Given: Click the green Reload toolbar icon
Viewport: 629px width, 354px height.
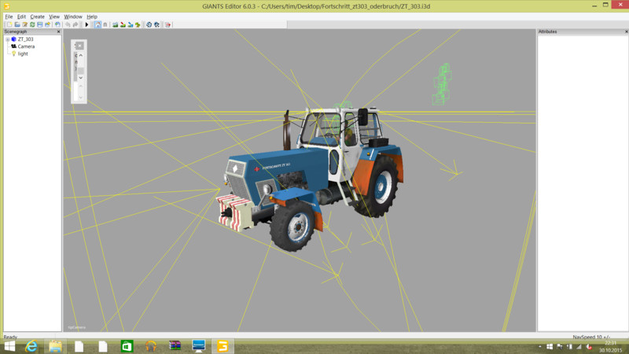Looking at the screenshot, I should click(x=32, y=25).
